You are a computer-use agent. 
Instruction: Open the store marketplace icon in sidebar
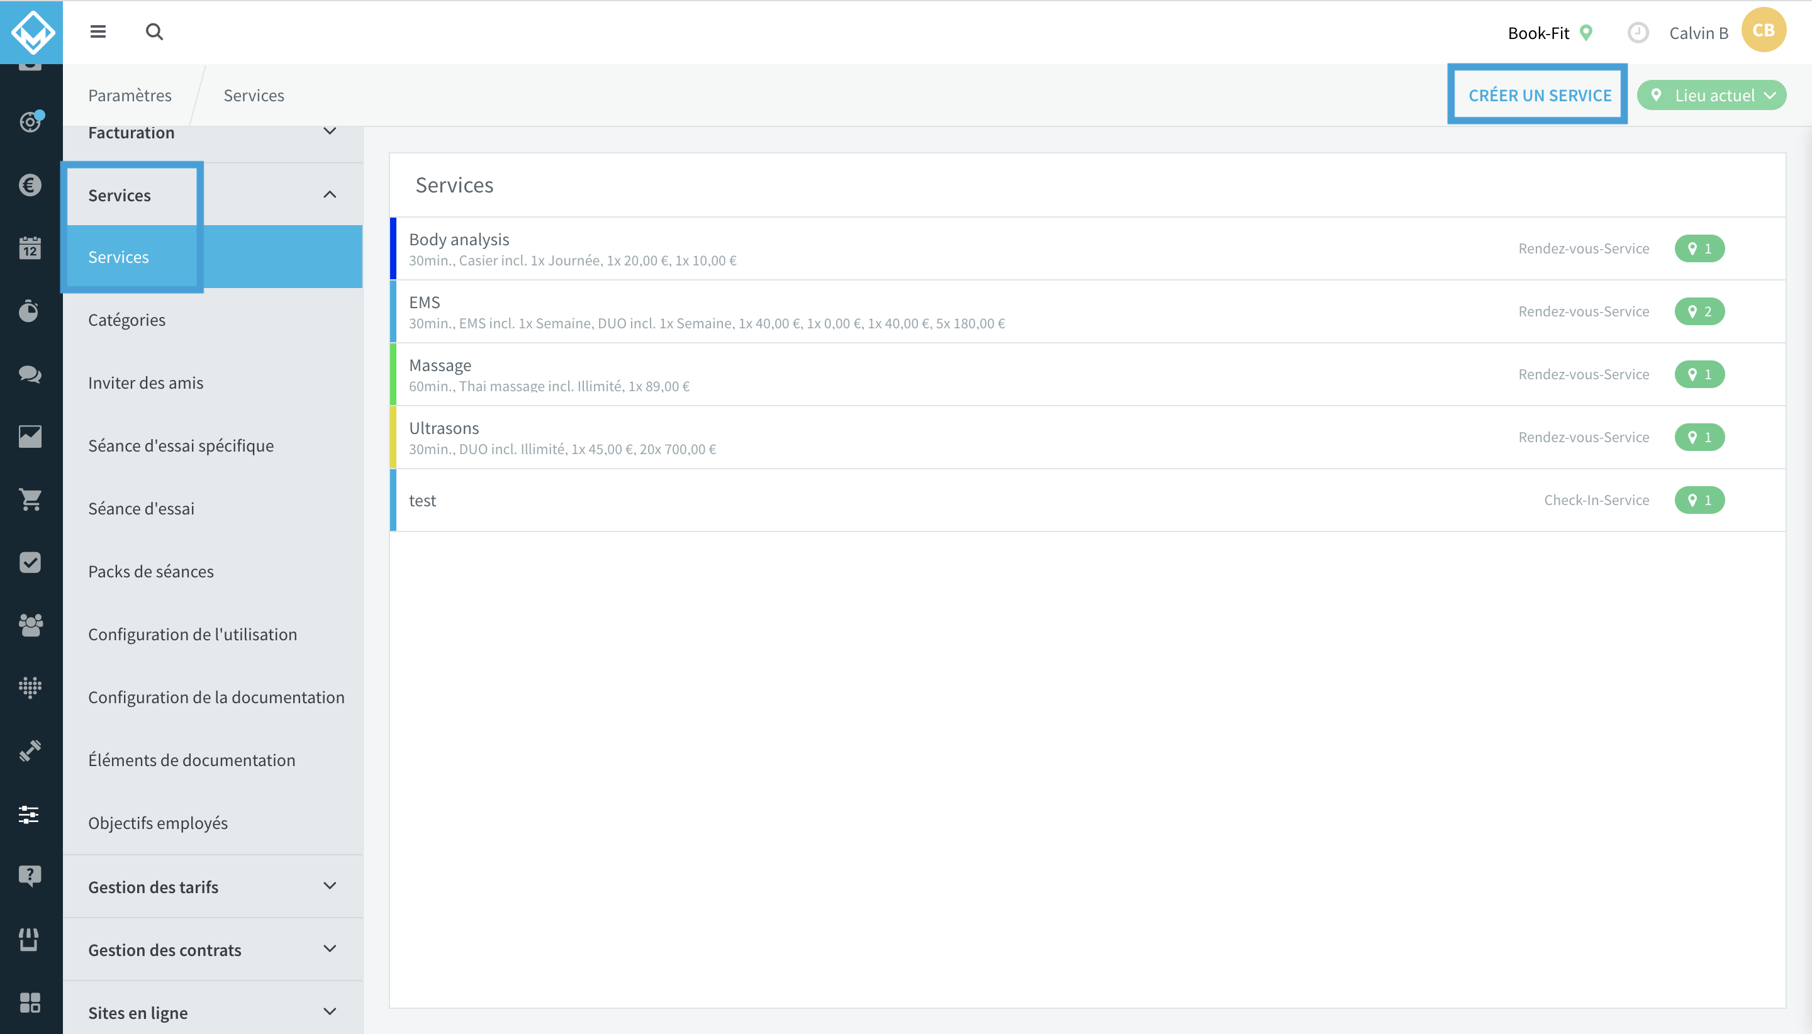point(29,940)
